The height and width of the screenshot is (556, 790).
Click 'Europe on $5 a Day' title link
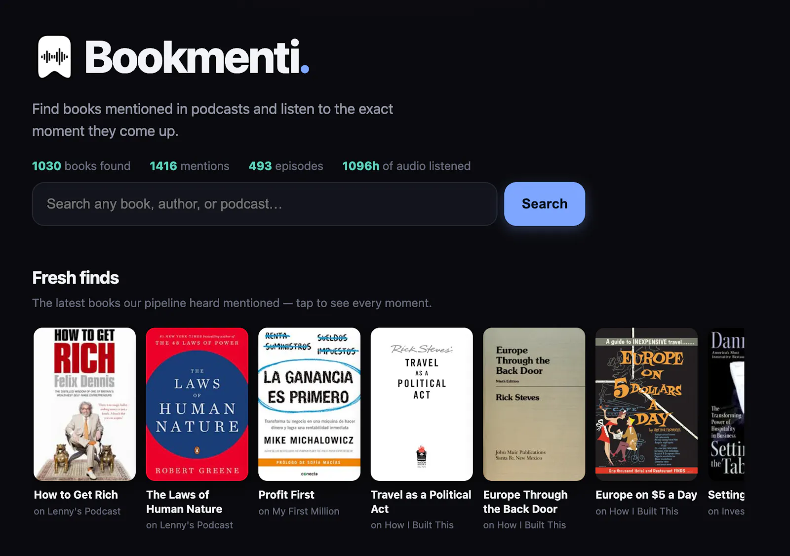(646, 495)
